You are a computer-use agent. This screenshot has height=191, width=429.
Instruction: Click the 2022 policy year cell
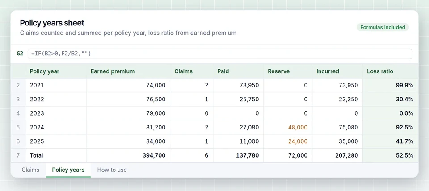click(55, 99)
